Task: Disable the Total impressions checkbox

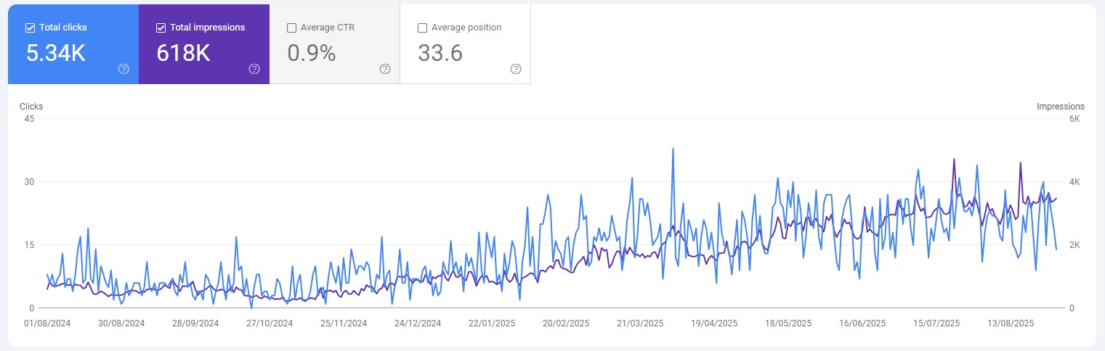Action: pos(161,28)
